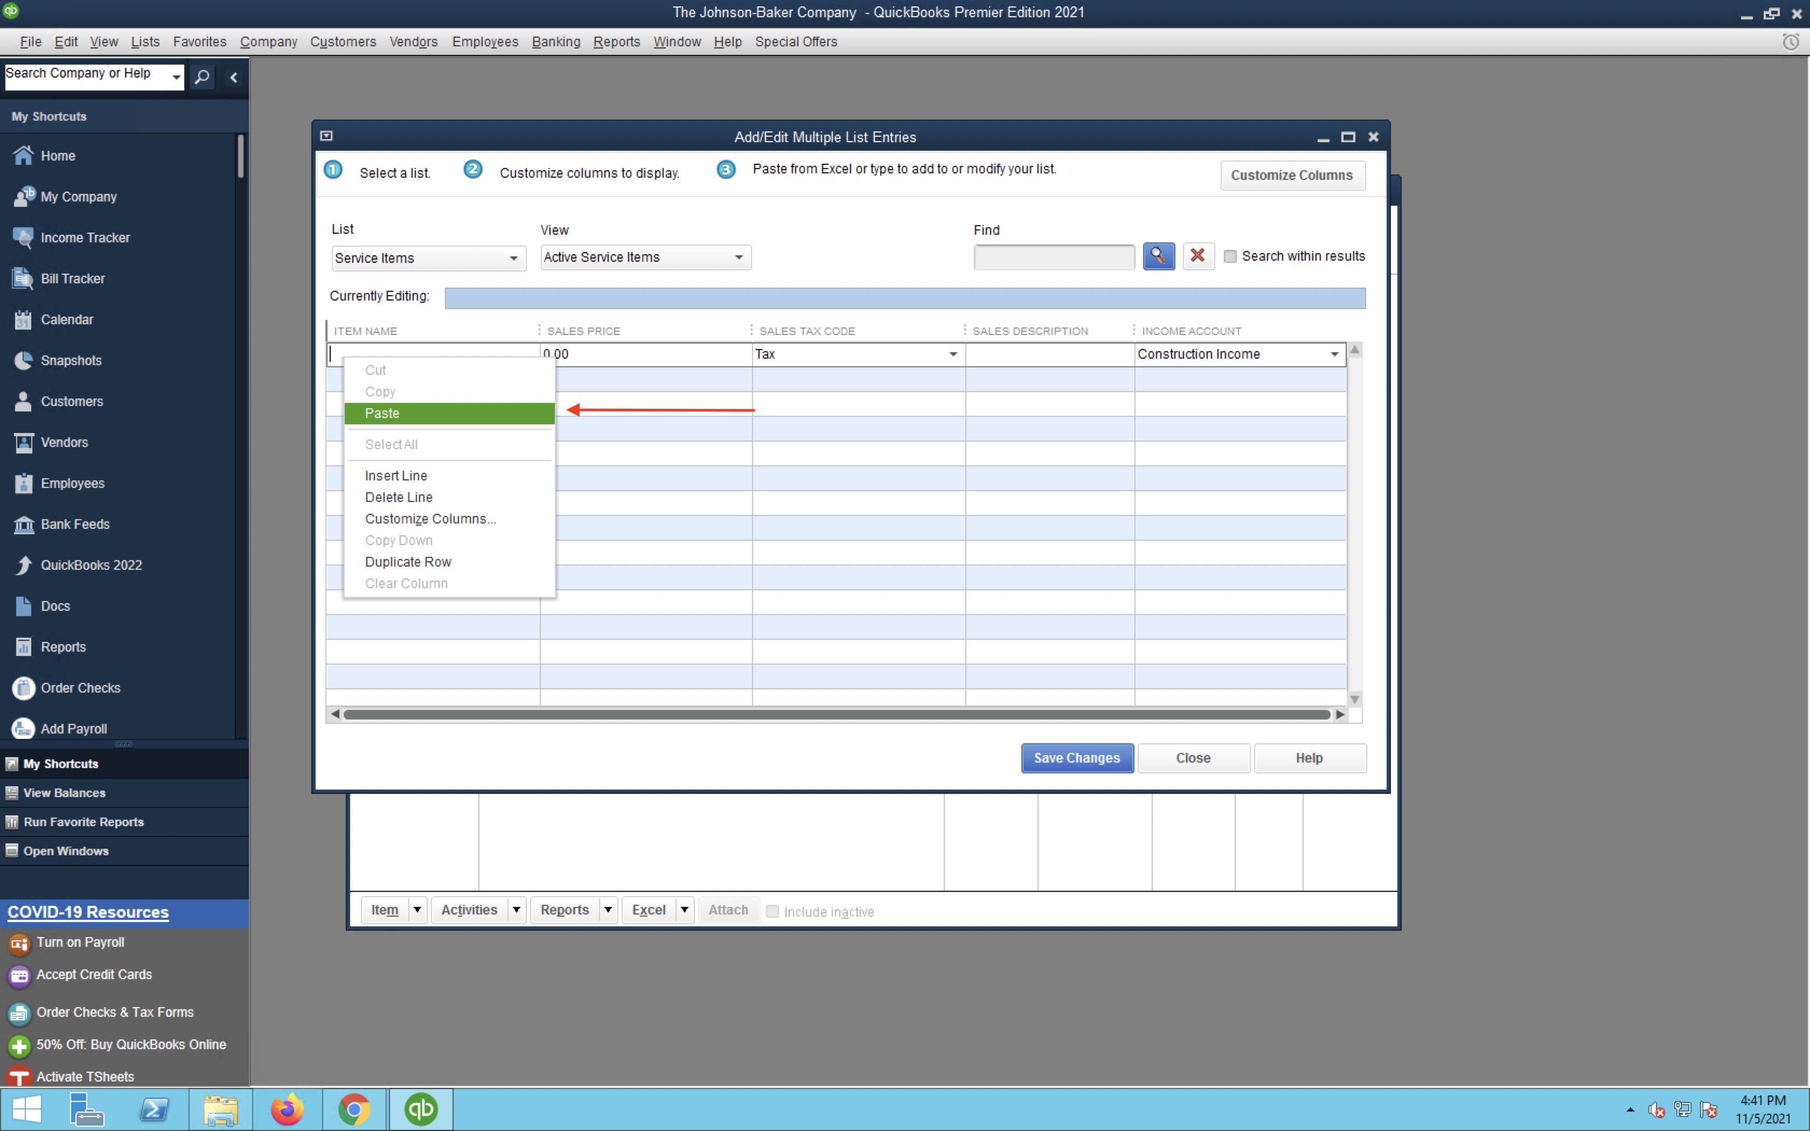Collapse the left icon bar arrow

click(x=233, y=77)
